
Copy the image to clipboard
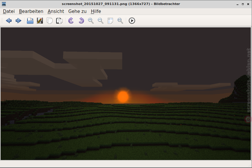(50, 21)
